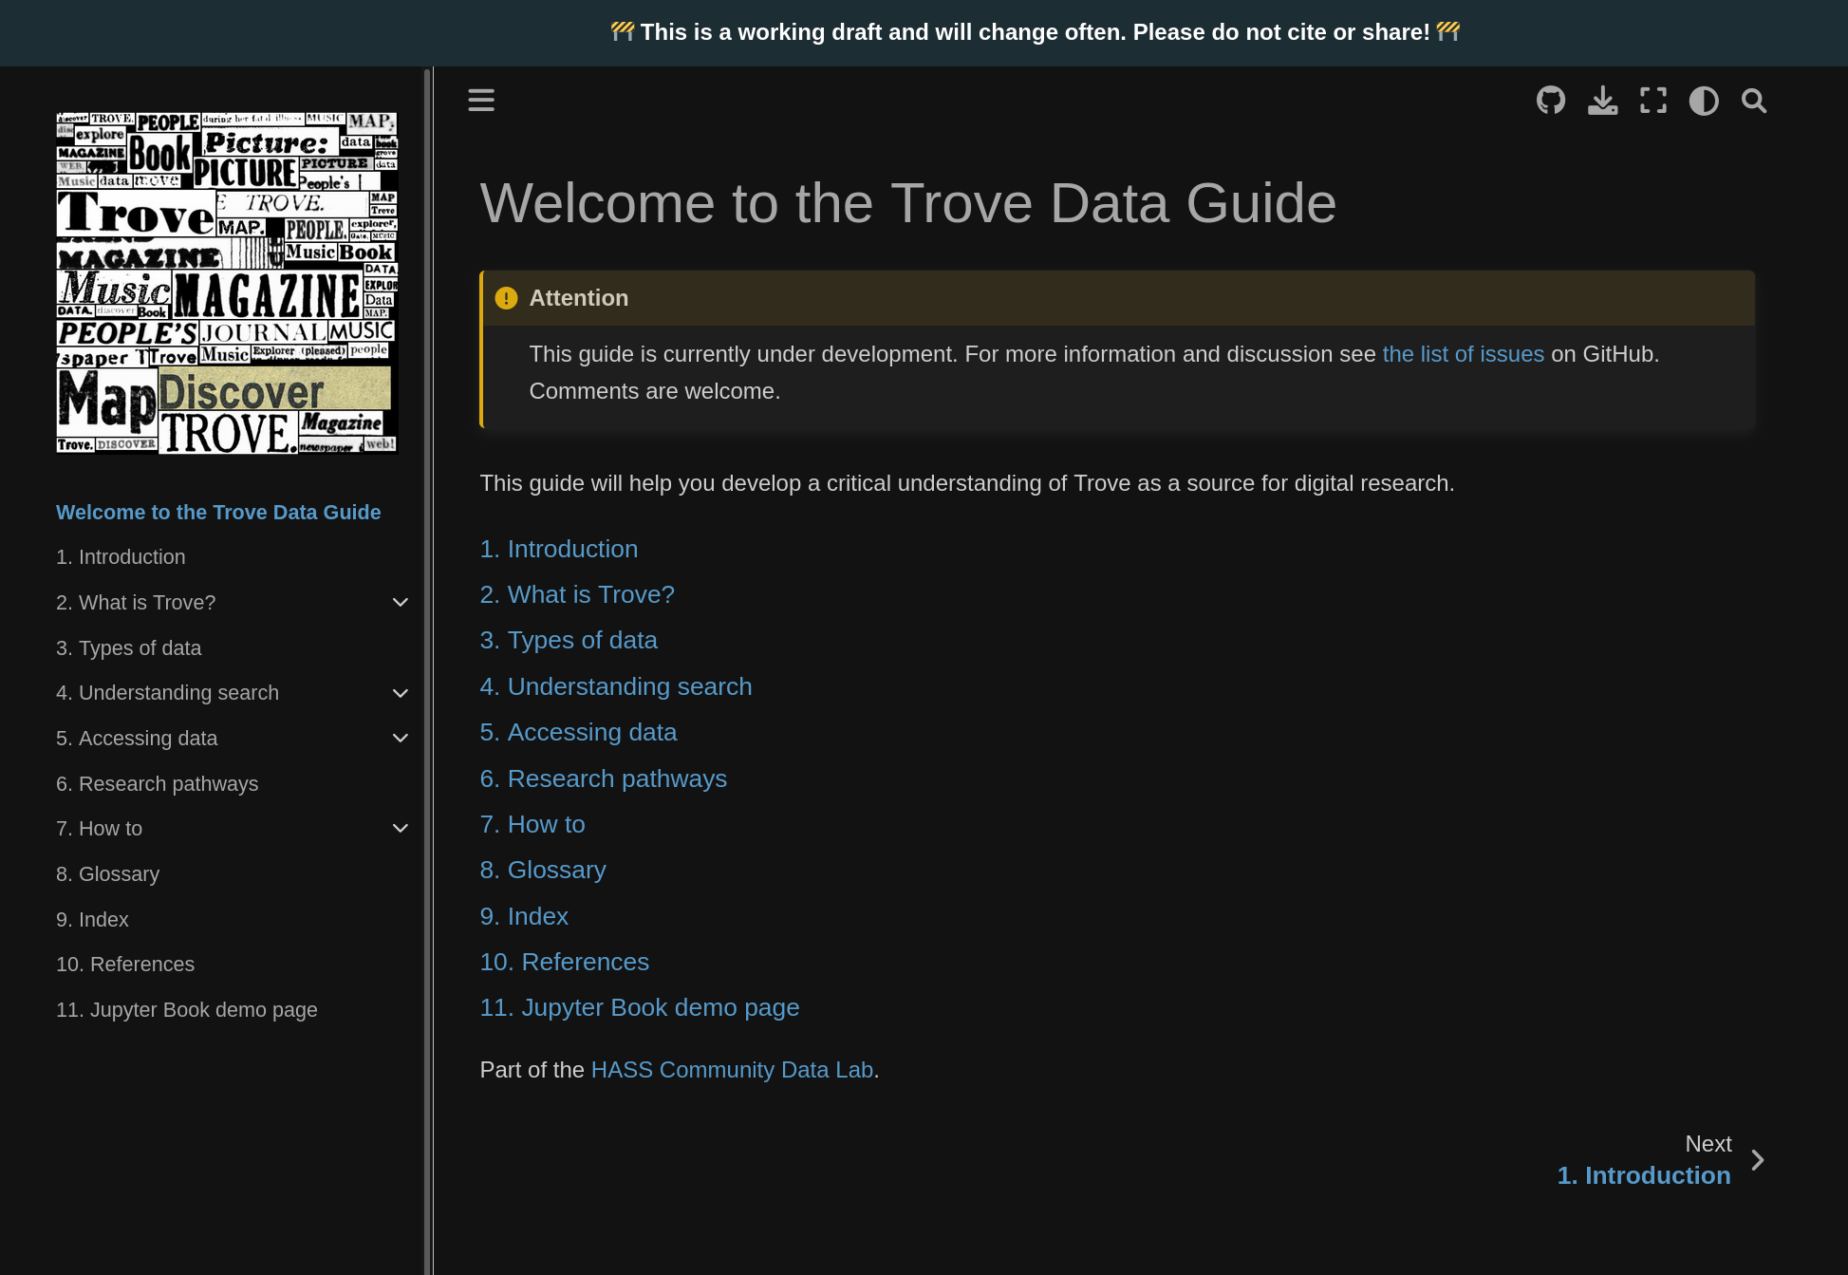Expand Understanding search sidebar section
The width and height of the screenshot is (1848, 1275).
(x=401, y=693)
